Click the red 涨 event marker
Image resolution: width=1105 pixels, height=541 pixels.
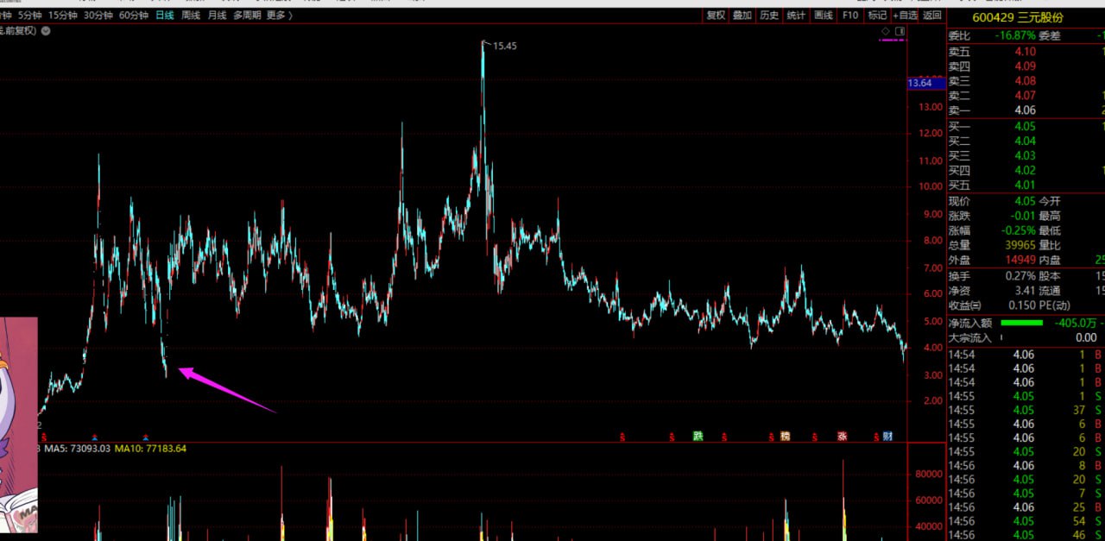(842, 436)
